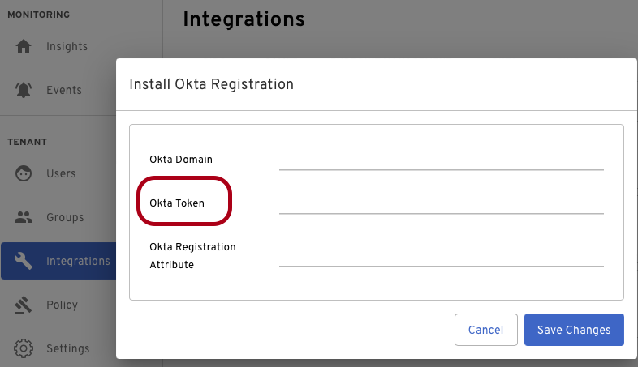This screenshot has height=367, width=638.
Task: Focus the Okta Registration Attribute input field
Action: tap(441, 255)
